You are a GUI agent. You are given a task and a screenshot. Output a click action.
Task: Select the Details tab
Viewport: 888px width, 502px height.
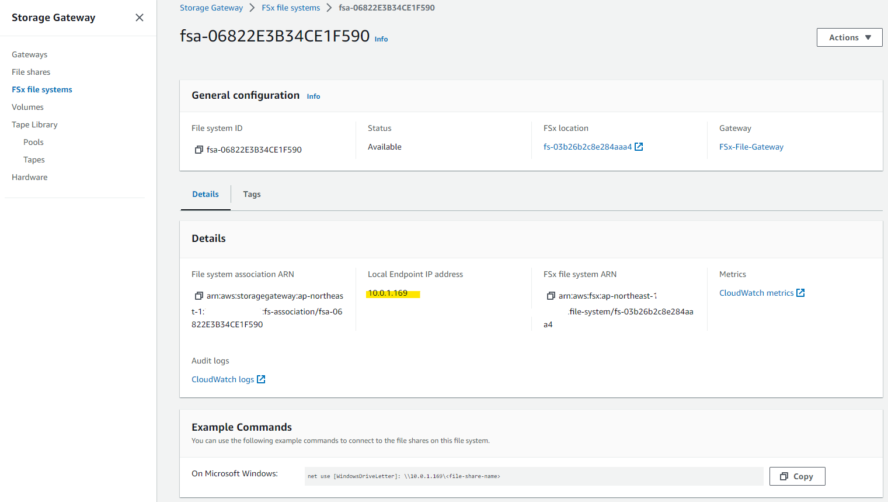(x=205, y=194)
